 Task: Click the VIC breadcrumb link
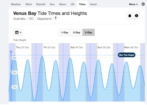click(31, 19)
